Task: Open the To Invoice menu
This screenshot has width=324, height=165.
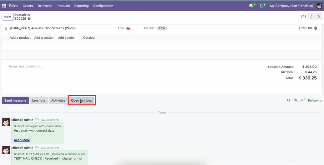Action: pos(45,6)
